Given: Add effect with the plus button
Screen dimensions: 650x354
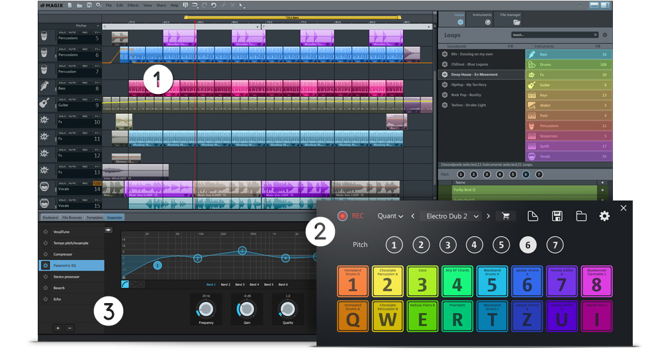Looking at the screenshot, I should coord(58,328).
